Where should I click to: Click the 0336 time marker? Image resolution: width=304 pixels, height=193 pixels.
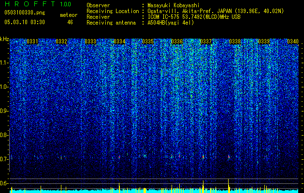click(177, 41)
